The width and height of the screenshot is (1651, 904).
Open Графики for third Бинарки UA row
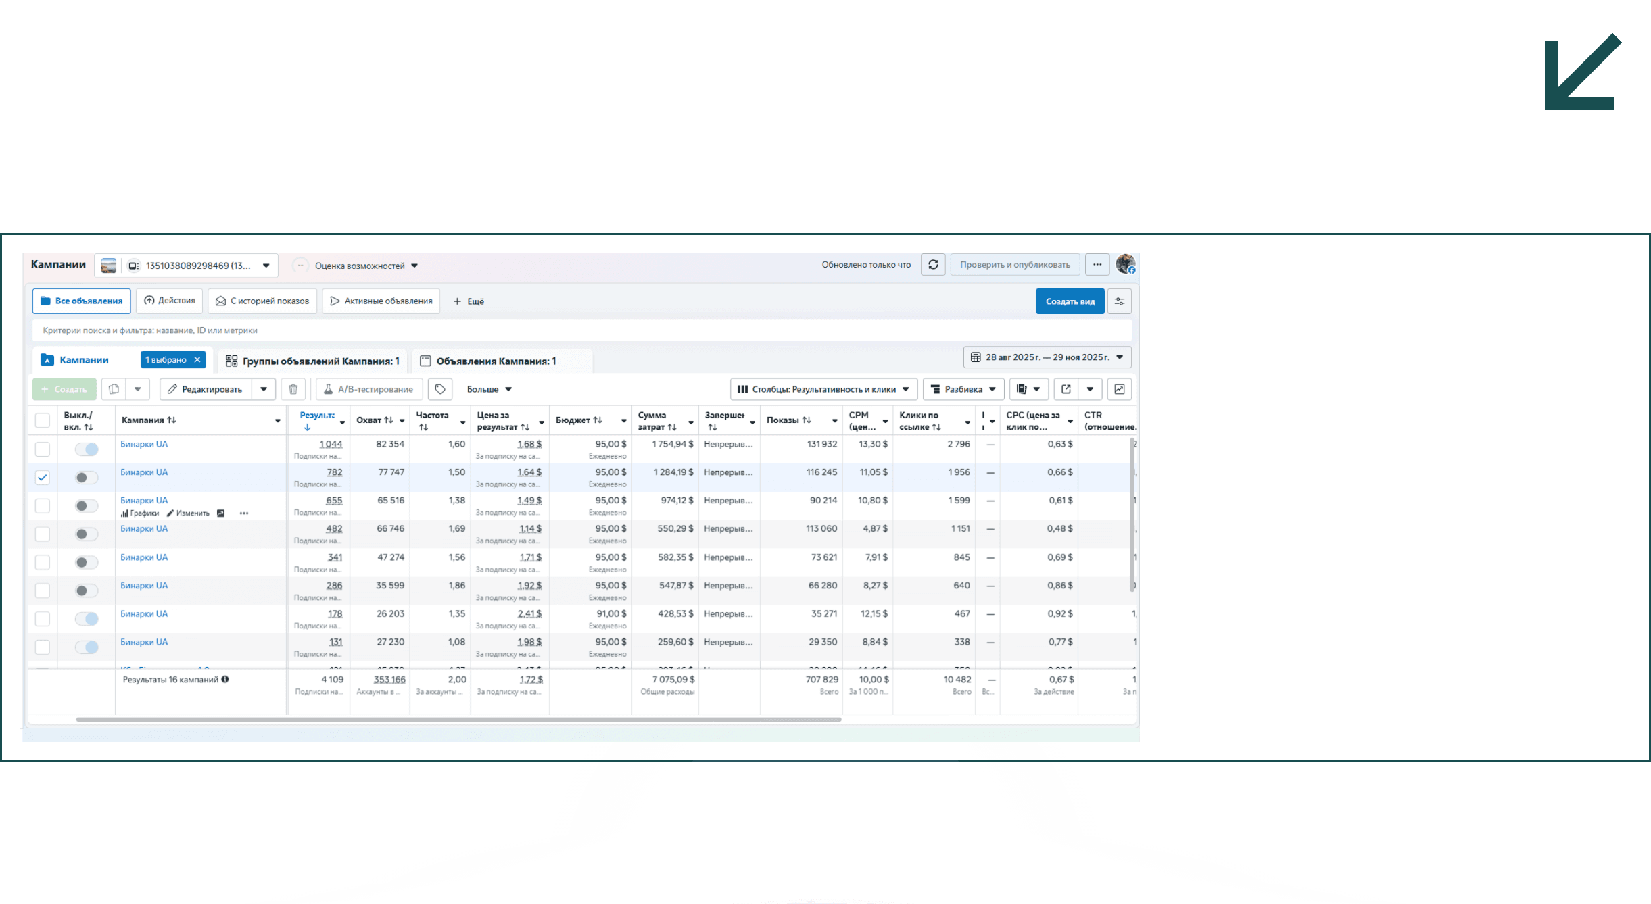point(140,513)
